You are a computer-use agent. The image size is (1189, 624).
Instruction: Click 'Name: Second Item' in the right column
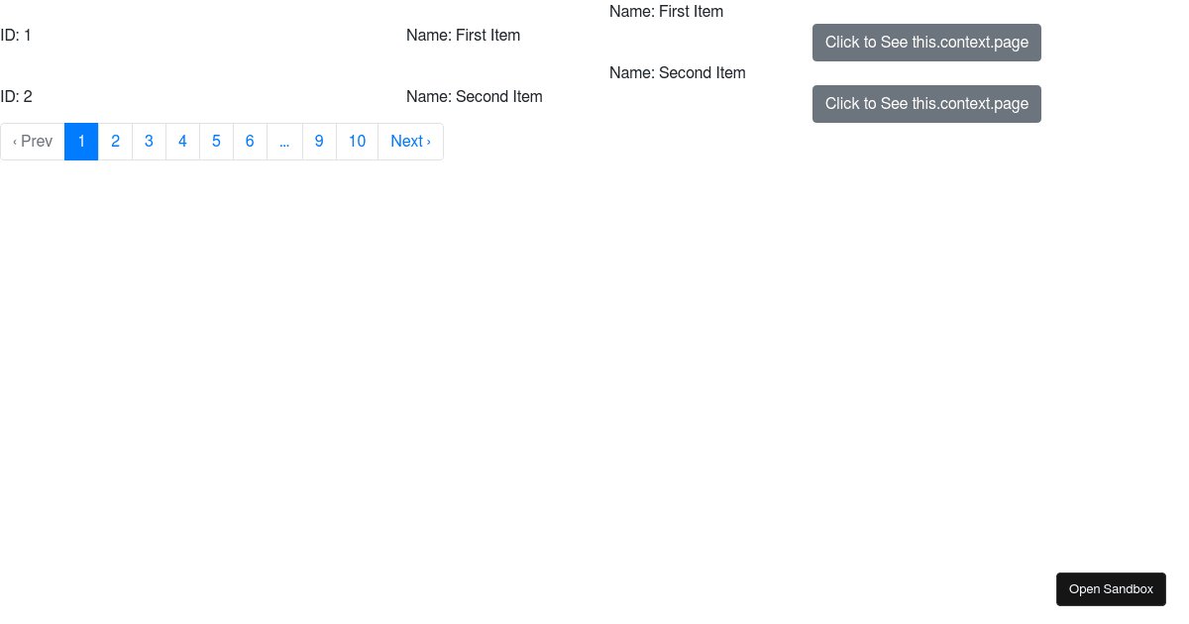click(677, 72)
